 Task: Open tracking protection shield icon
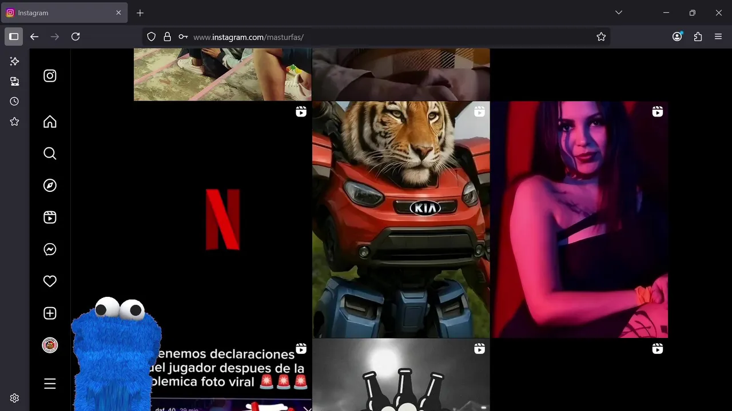151,37
